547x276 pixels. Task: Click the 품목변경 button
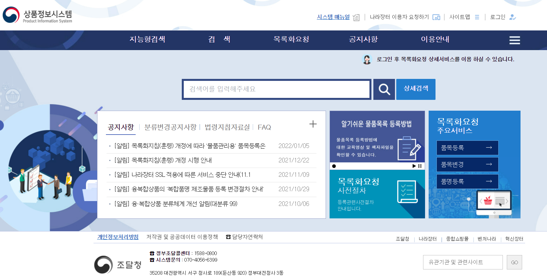click(x=468, y=164)
